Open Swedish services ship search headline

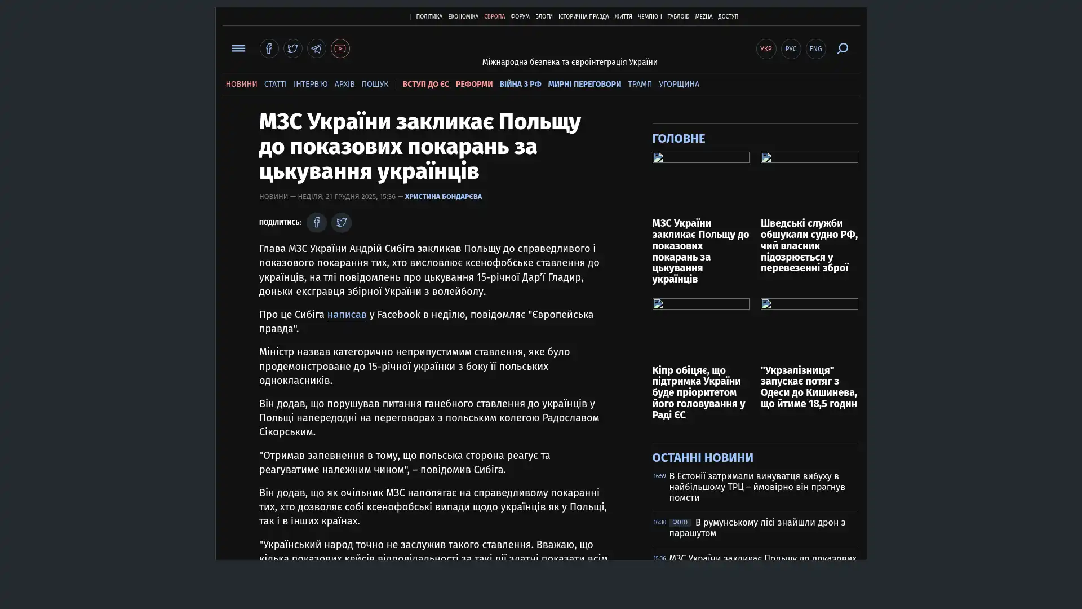[809, 245]
